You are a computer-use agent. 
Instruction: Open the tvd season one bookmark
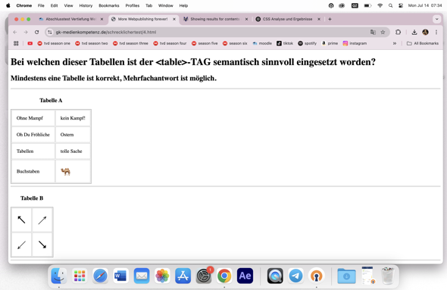point(54,43)
